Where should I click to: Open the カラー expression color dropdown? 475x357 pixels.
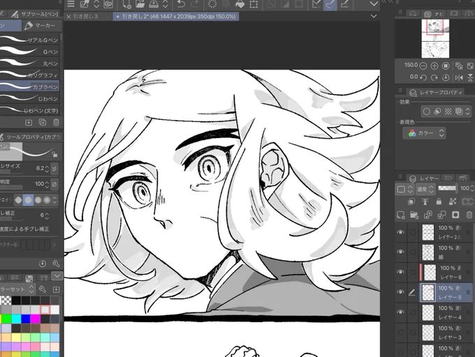424,133
